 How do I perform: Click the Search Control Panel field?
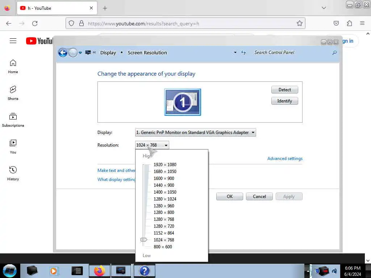pos(292,52)
